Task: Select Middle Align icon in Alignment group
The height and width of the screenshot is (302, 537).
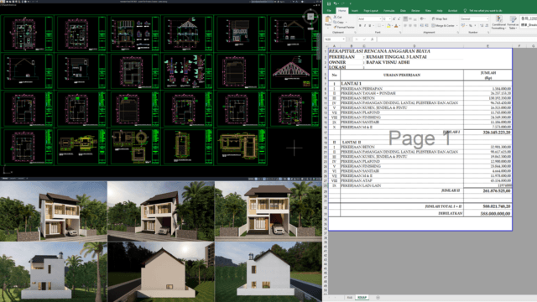Action: pyautogui.click(x=410, y=18)
